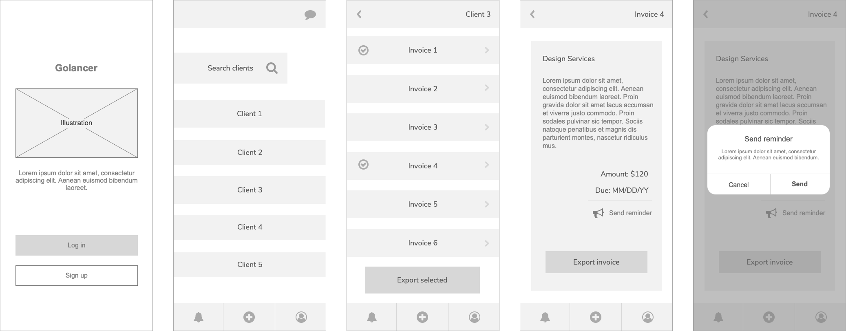This screenshot has width=846, height=331.
Task: Select Client 2 from the clients list
Action: tap(250, 152)
